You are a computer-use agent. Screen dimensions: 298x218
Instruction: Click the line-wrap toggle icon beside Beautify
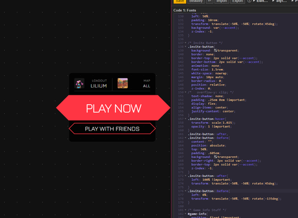click(209, 1)
